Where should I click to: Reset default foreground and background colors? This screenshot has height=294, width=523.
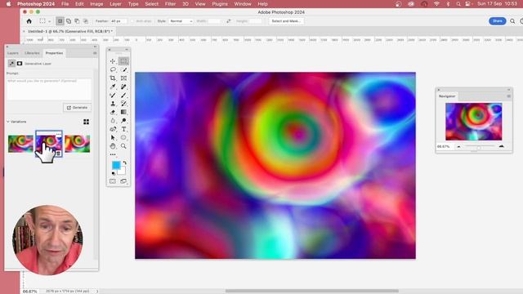tap(114, 173)
